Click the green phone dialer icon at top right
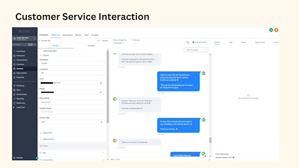 [x=271, y=30]
